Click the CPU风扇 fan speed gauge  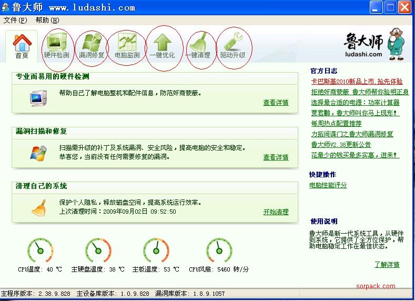click(219, 250)
